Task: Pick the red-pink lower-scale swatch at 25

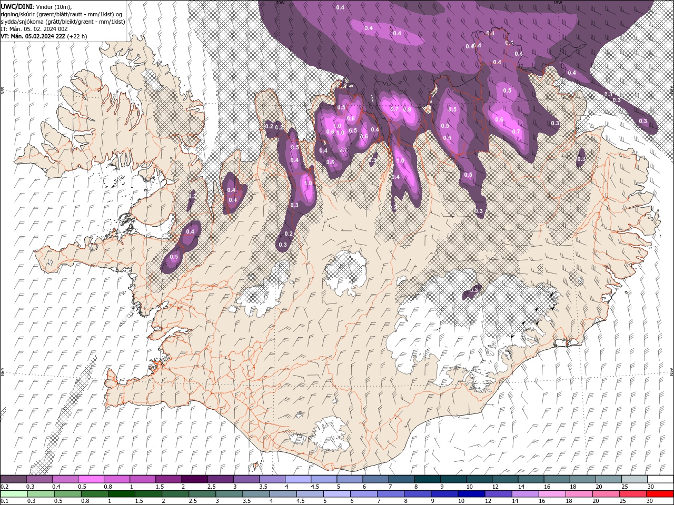Action: coord(633,494)
